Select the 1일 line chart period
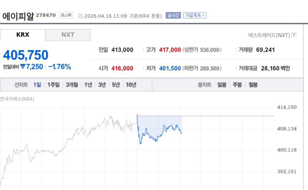Screen dimensions: 308x190 click(x=37, y=85)
